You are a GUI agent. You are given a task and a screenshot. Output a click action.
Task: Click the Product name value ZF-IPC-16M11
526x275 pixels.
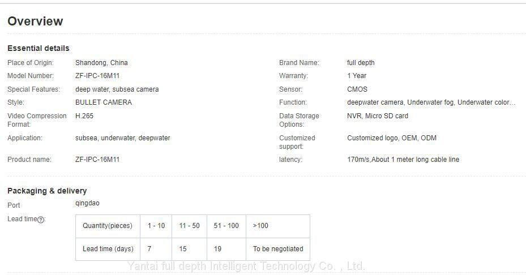(x=97, y=160)
